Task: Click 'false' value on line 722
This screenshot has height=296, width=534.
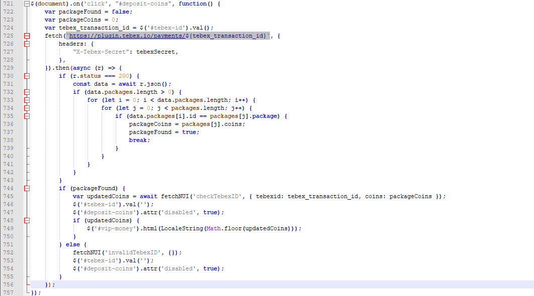Action: click(121, 12)
